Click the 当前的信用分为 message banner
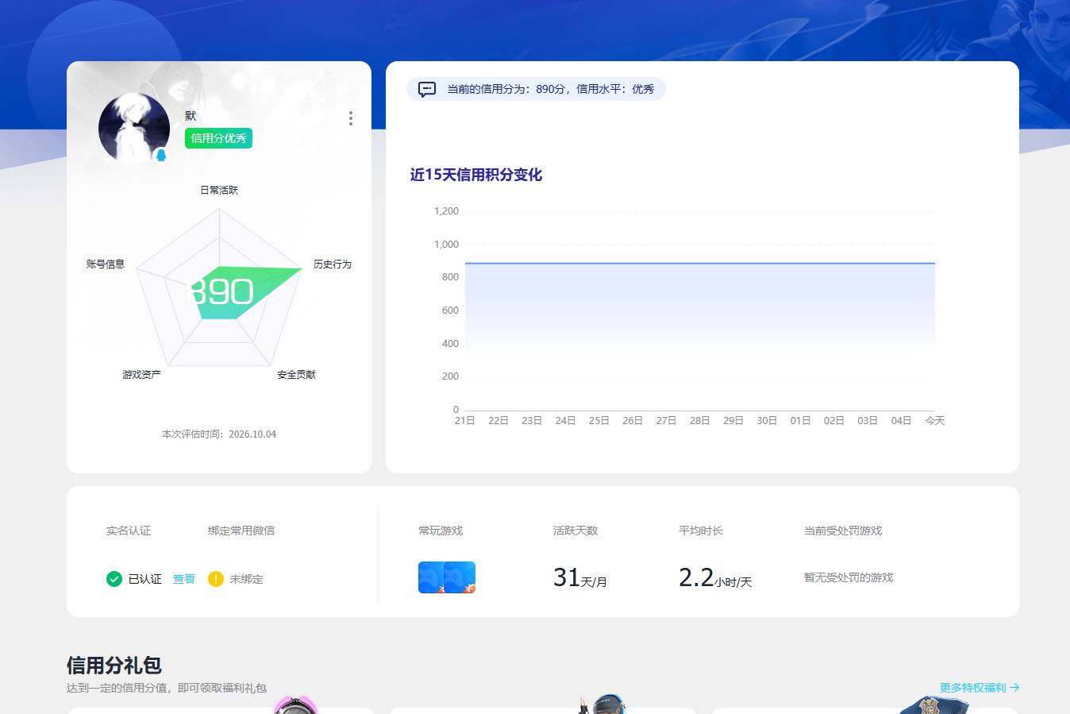The width and height of the screenshot is (1070, 714). pos(536,89)
